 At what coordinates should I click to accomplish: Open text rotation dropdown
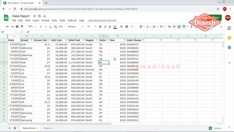[162, 27]
